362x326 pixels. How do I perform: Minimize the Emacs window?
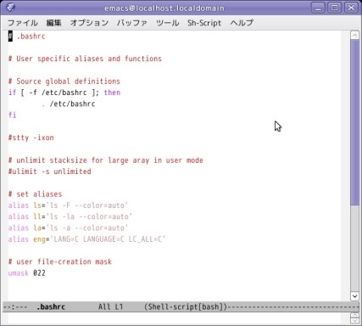(x=318, y=8)
